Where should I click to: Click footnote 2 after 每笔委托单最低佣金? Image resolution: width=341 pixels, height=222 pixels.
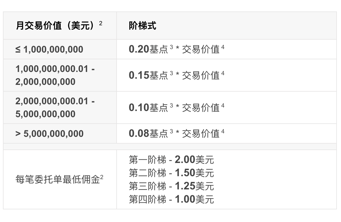click(x=102, y=177)
